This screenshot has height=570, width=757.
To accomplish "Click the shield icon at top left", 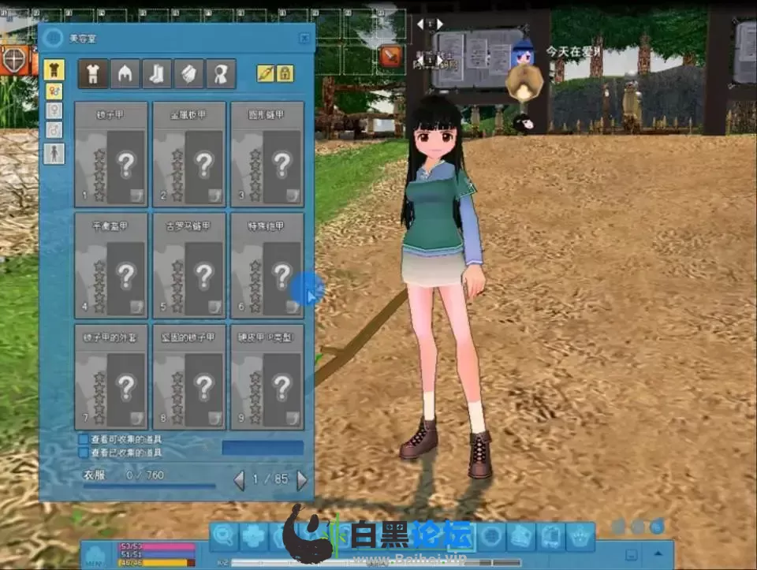I will 15,60.
